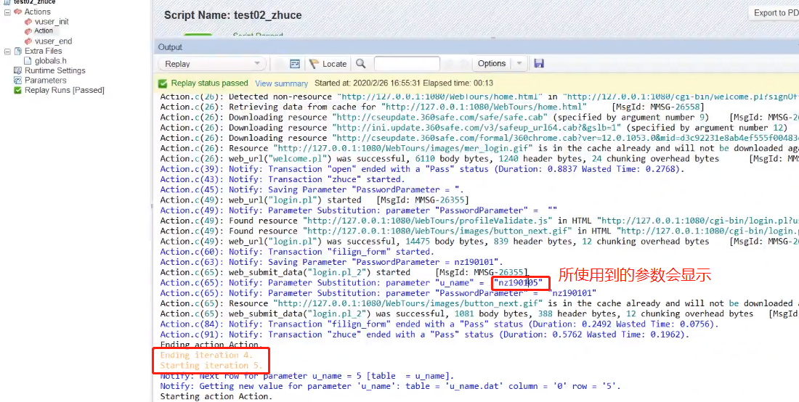Select line Transaction "zhuce" ended Pass
799x402 pixels.
pos(424,335)
